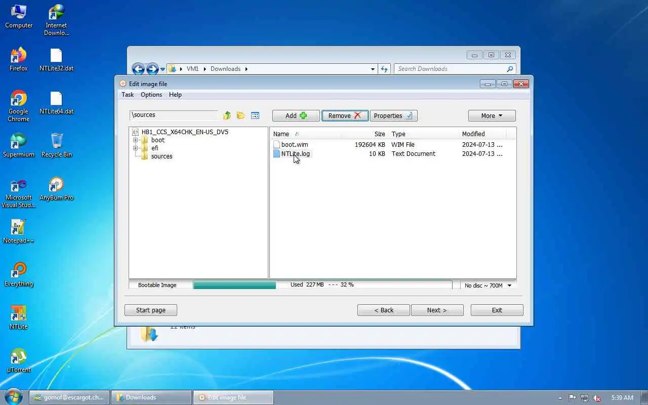This screenshot has height=405, width=648.
Task: Select the NTLite.log file
Action: (295, 154)
